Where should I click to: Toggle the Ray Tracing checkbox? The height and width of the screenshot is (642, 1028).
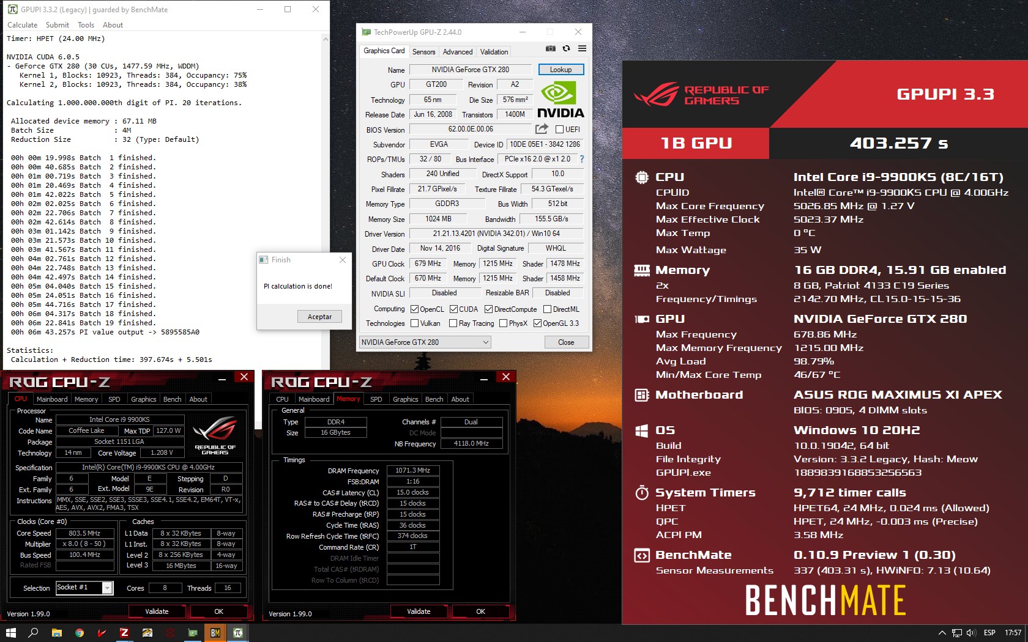click(453, 323)
